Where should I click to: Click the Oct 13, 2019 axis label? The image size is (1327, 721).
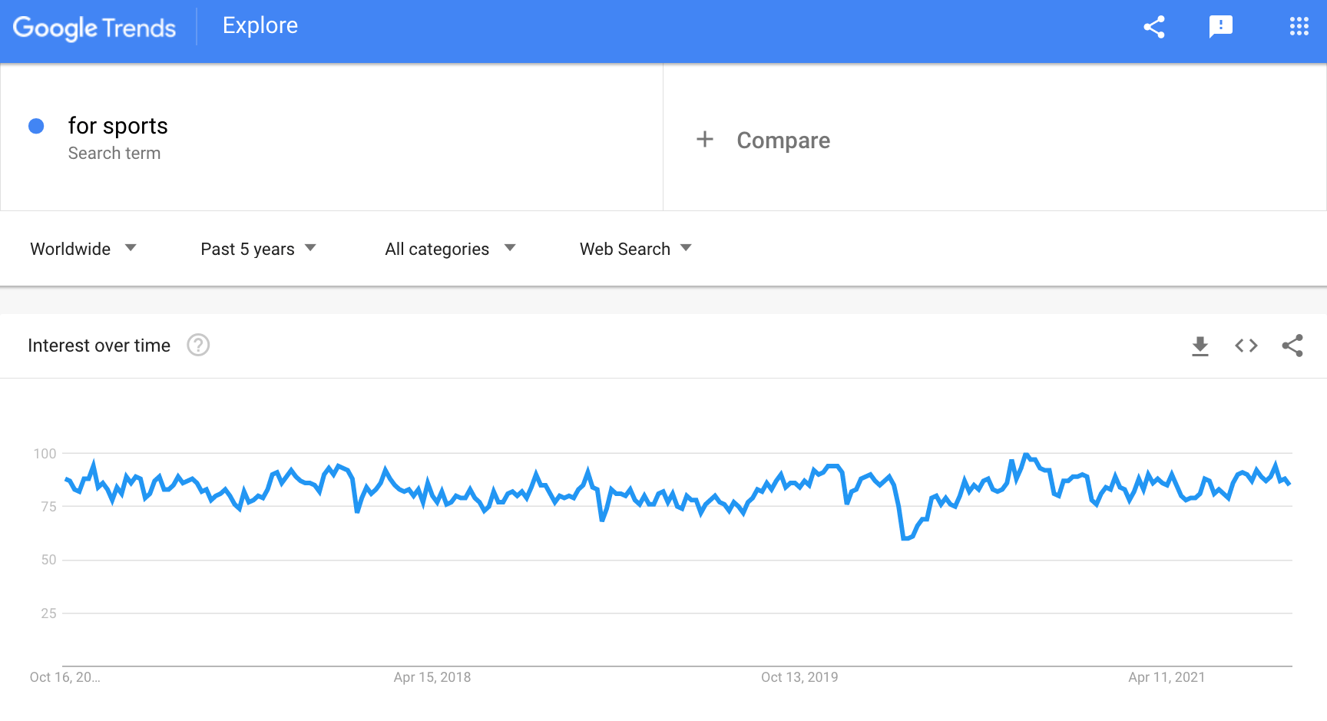[799, 677]
